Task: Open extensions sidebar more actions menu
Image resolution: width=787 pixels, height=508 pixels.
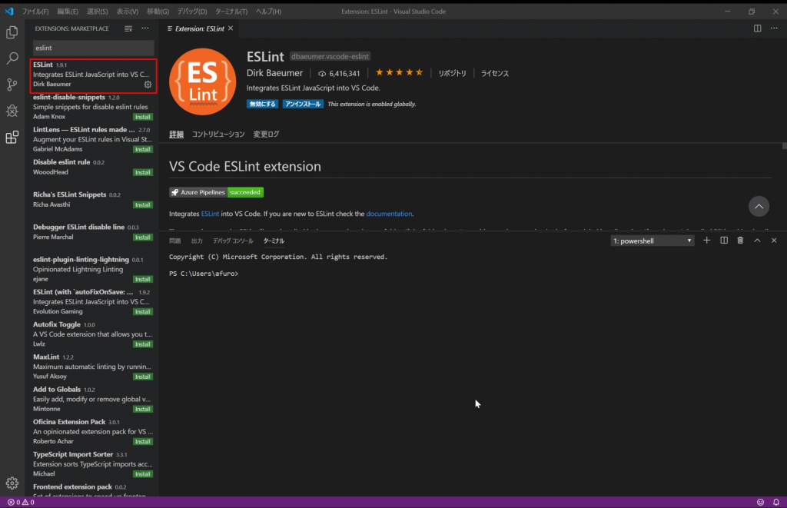Action: (x=145, y=28)
